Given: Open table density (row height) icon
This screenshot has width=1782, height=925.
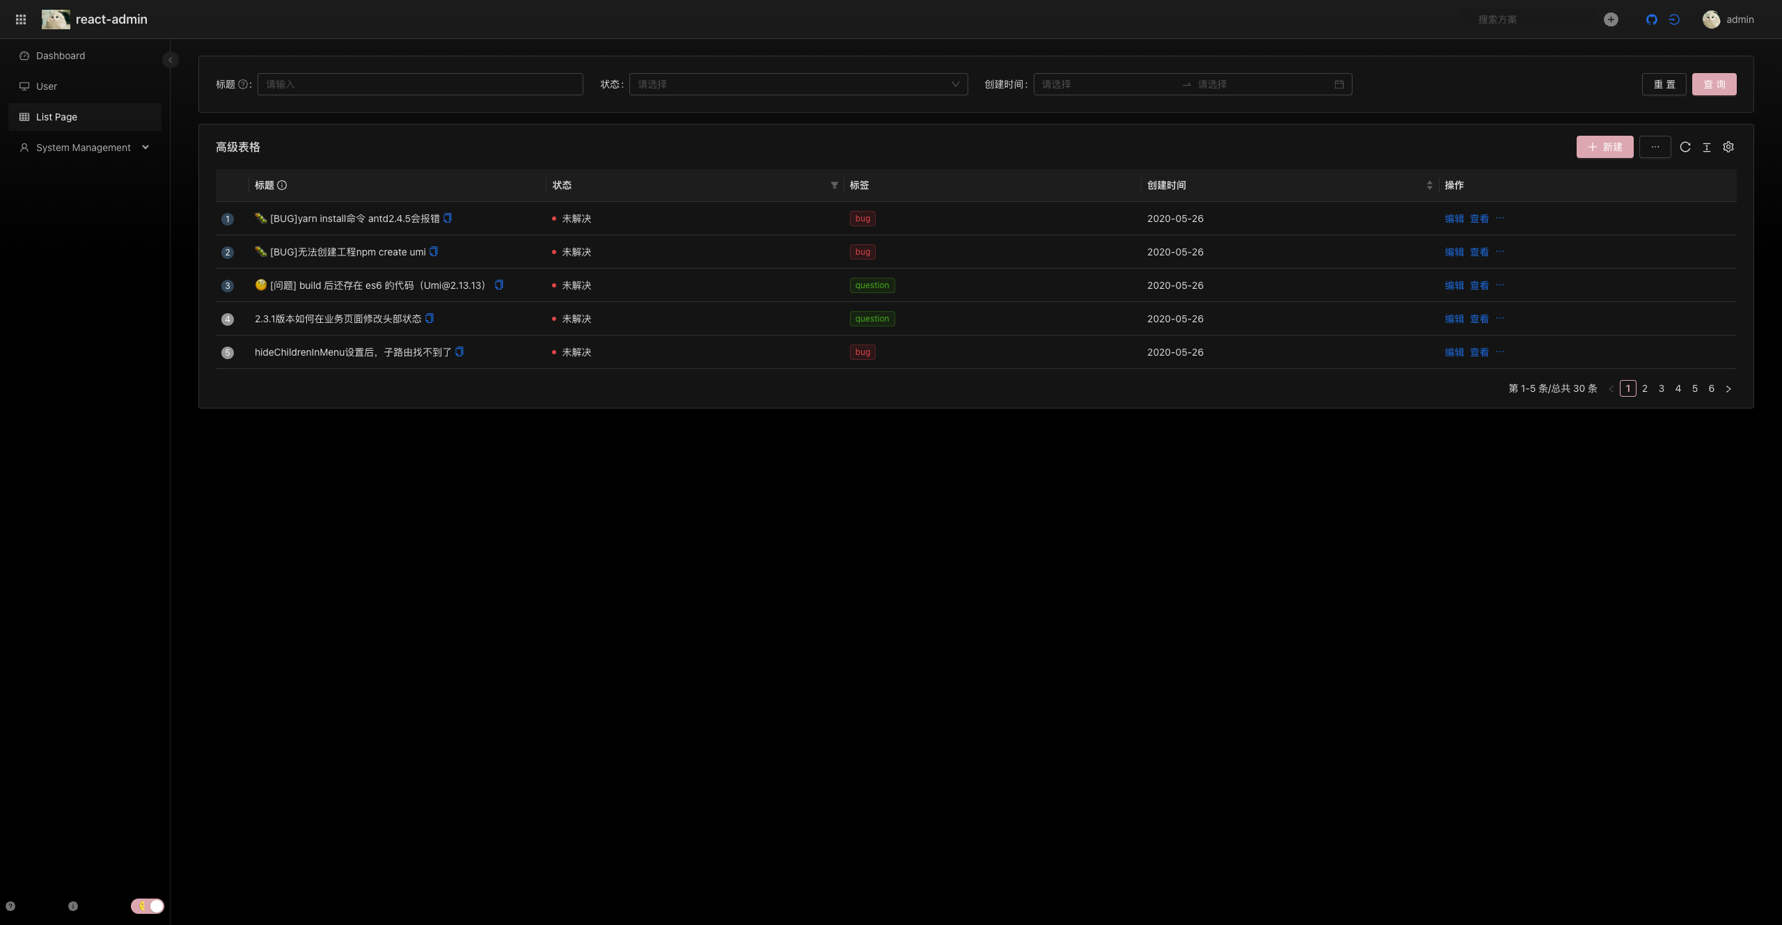Looking at the screenshot, I should click(1706, 147).
